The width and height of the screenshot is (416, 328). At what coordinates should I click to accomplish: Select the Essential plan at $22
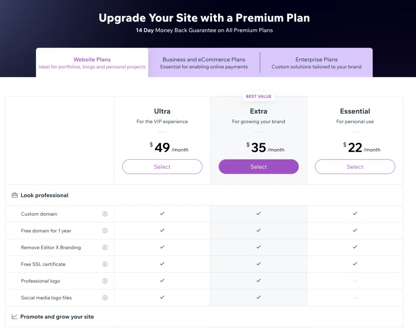pos(355,166)
